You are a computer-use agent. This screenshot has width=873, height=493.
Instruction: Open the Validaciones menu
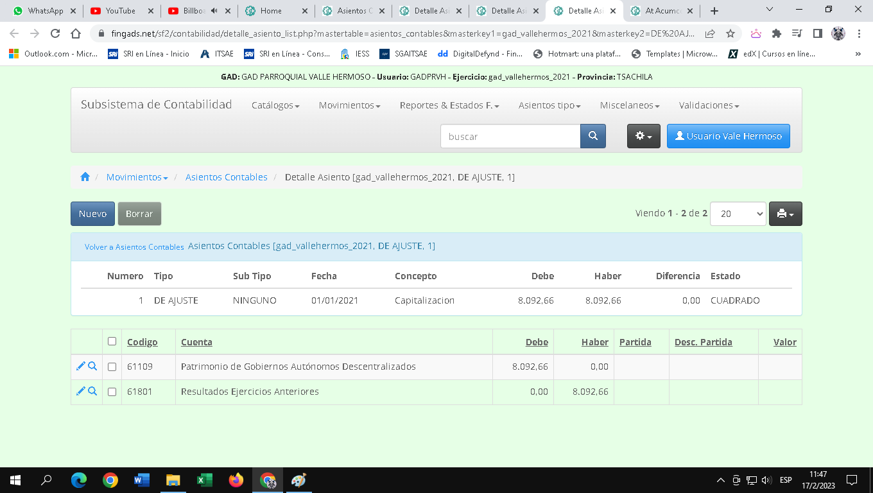(709, 105)
